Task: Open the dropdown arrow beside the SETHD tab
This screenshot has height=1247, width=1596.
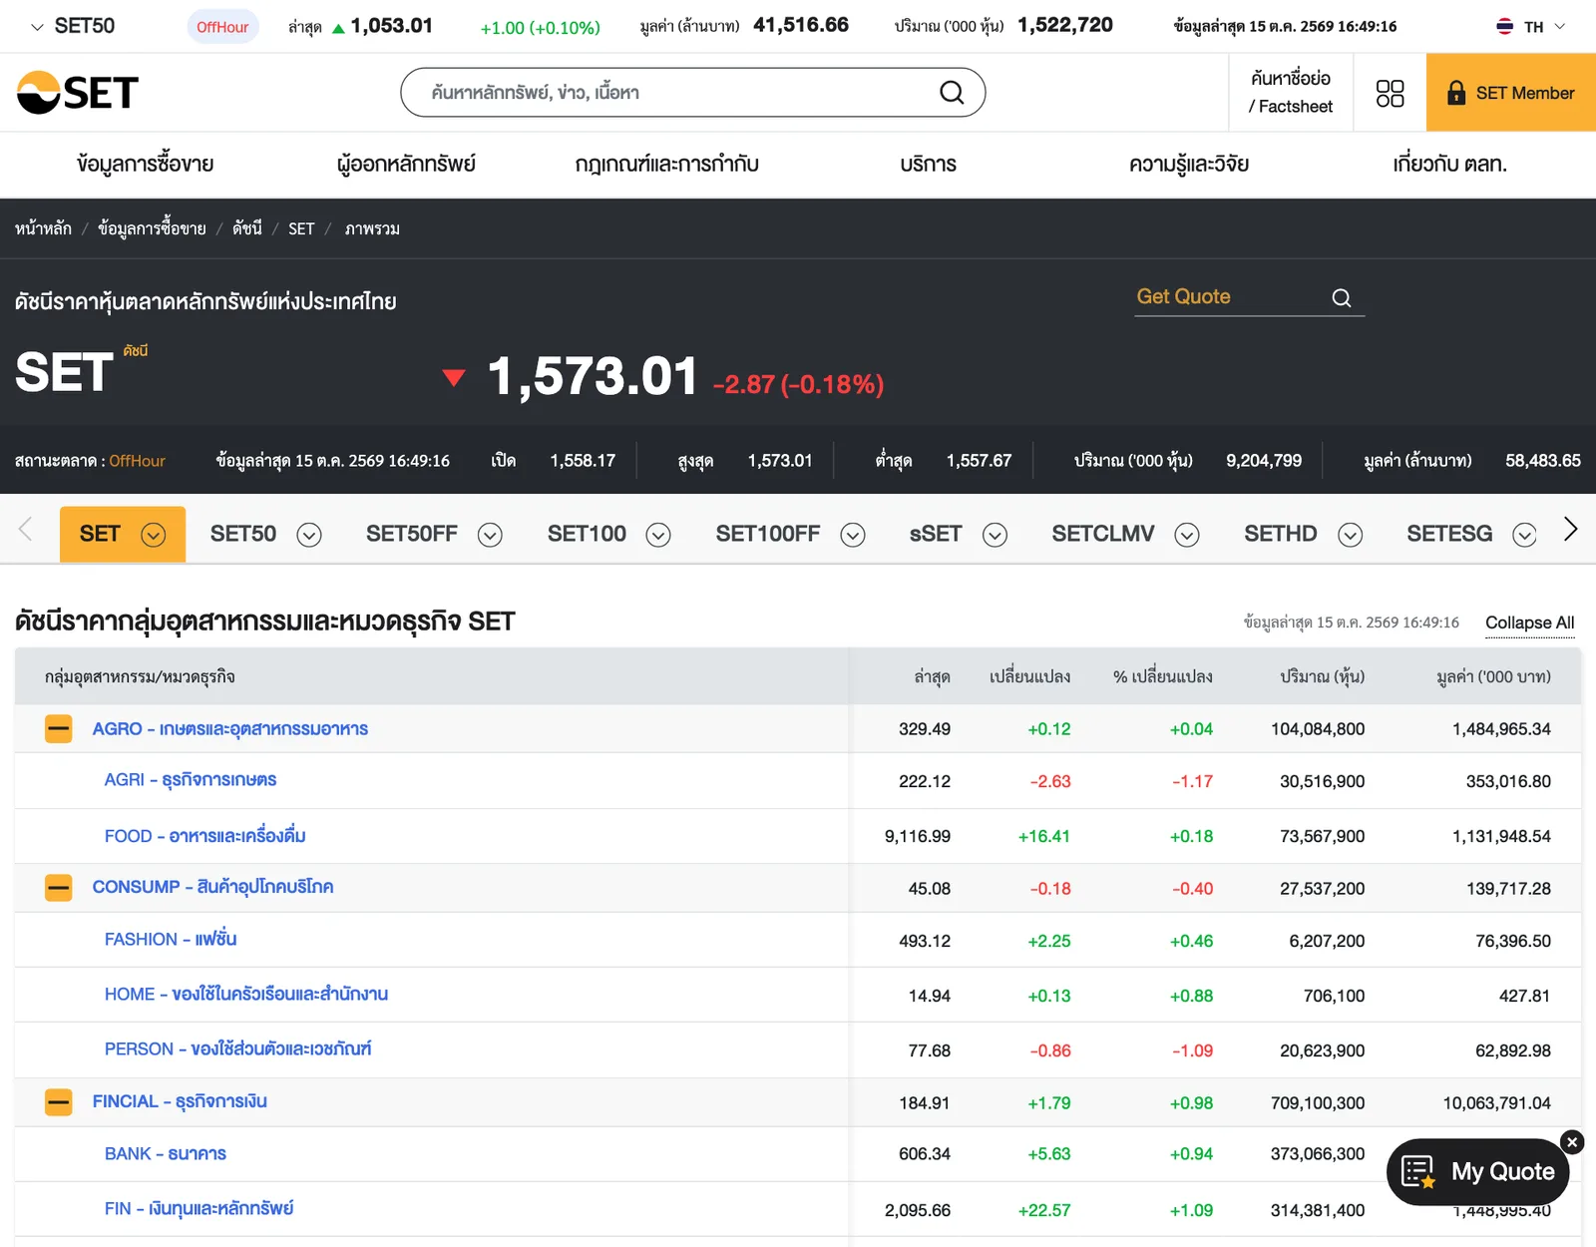Action: (1350, 535)
